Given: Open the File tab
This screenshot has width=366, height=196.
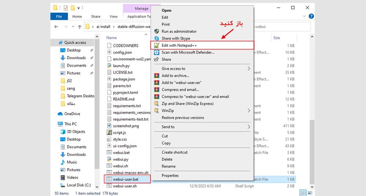Looking at the screenshot, I should tap(59, 16).
